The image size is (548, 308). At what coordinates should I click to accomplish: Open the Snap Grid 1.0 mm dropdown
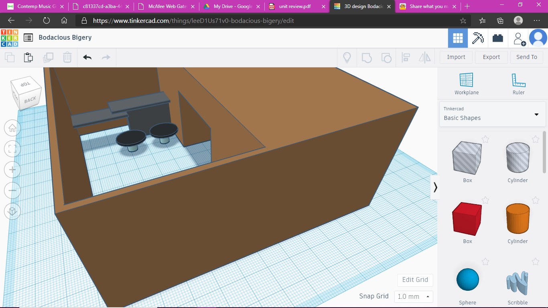(414, 297)
